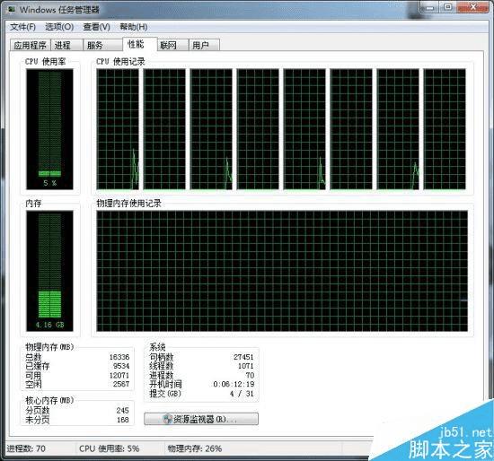Click the 已缓存 value 9534
This screenshot has height=461, width=494.
tap(121, 366)
